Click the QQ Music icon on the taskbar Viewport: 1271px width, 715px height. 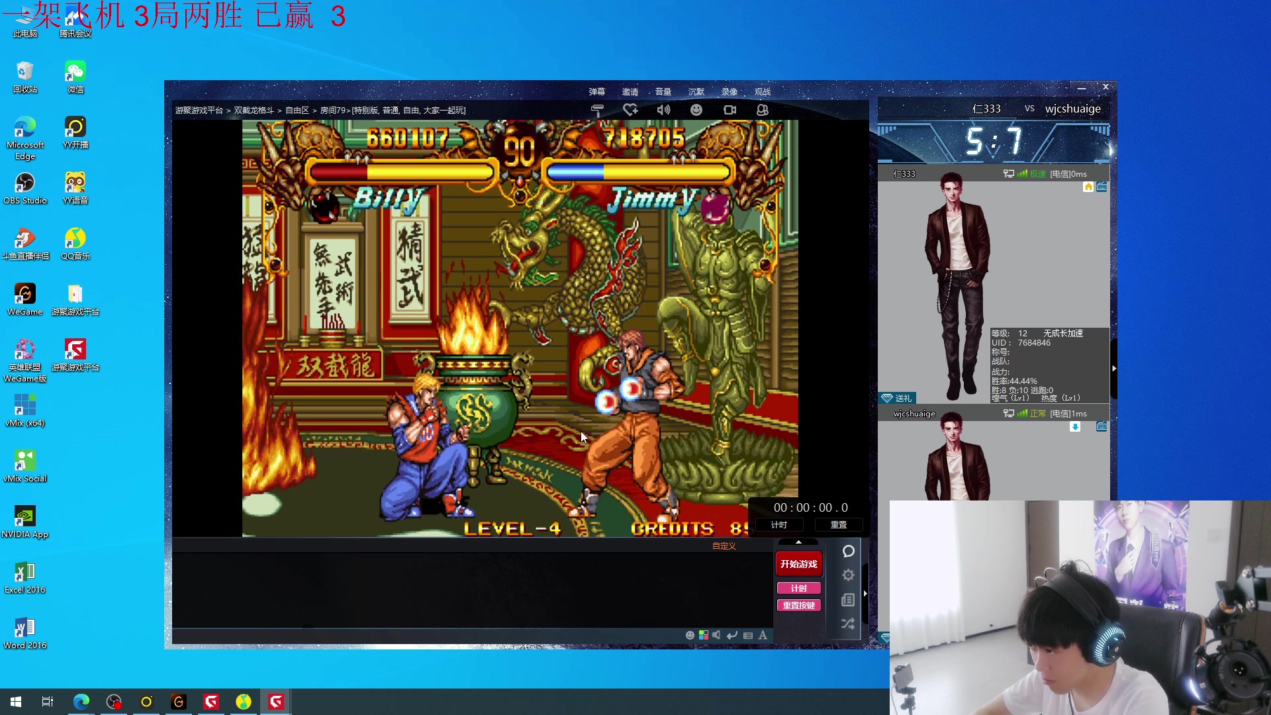pos(244,702)
